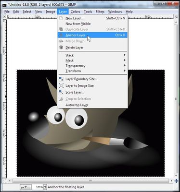Choose New from Visible
Viewport: 180px width, 192px height.
click(92, 24)
